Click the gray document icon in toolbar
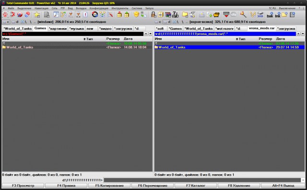 click(47, 15)
